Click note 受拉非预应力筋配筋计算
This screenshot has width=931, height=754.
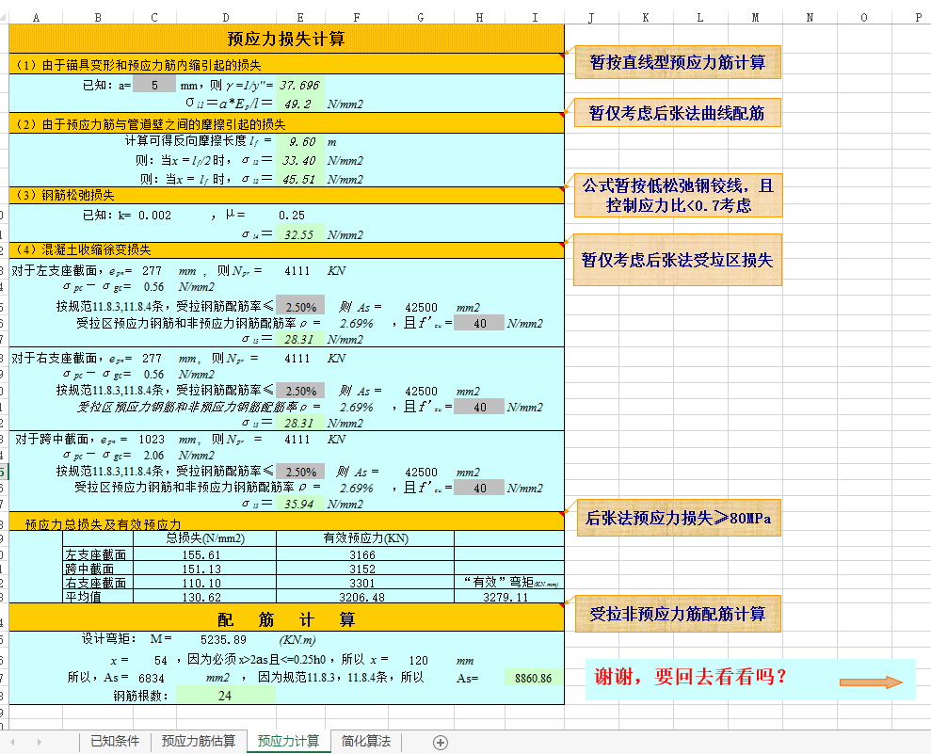click(x=678, y=614)
